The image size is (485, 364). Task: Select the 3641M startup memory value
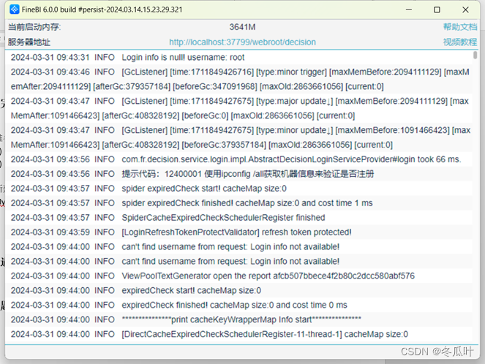tap(242, 27)
